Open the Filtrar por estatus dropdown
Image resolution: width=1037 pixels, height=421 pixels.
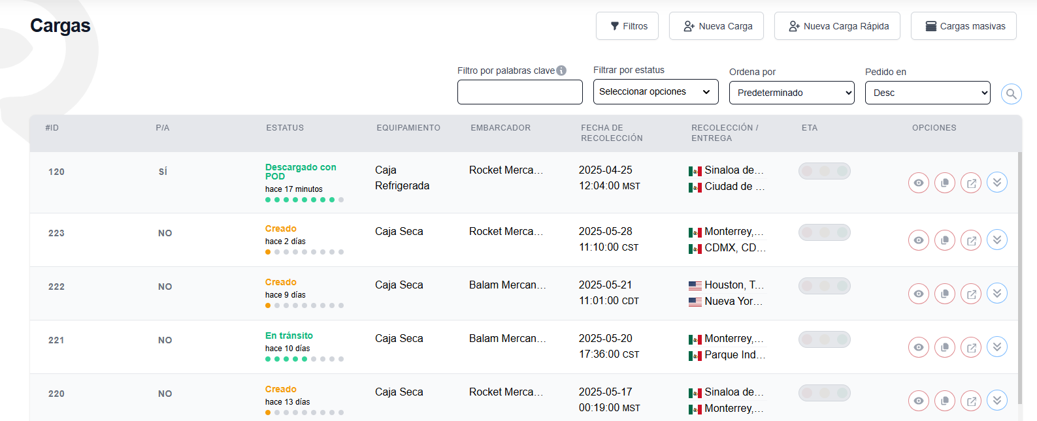[x=656, y=91]
